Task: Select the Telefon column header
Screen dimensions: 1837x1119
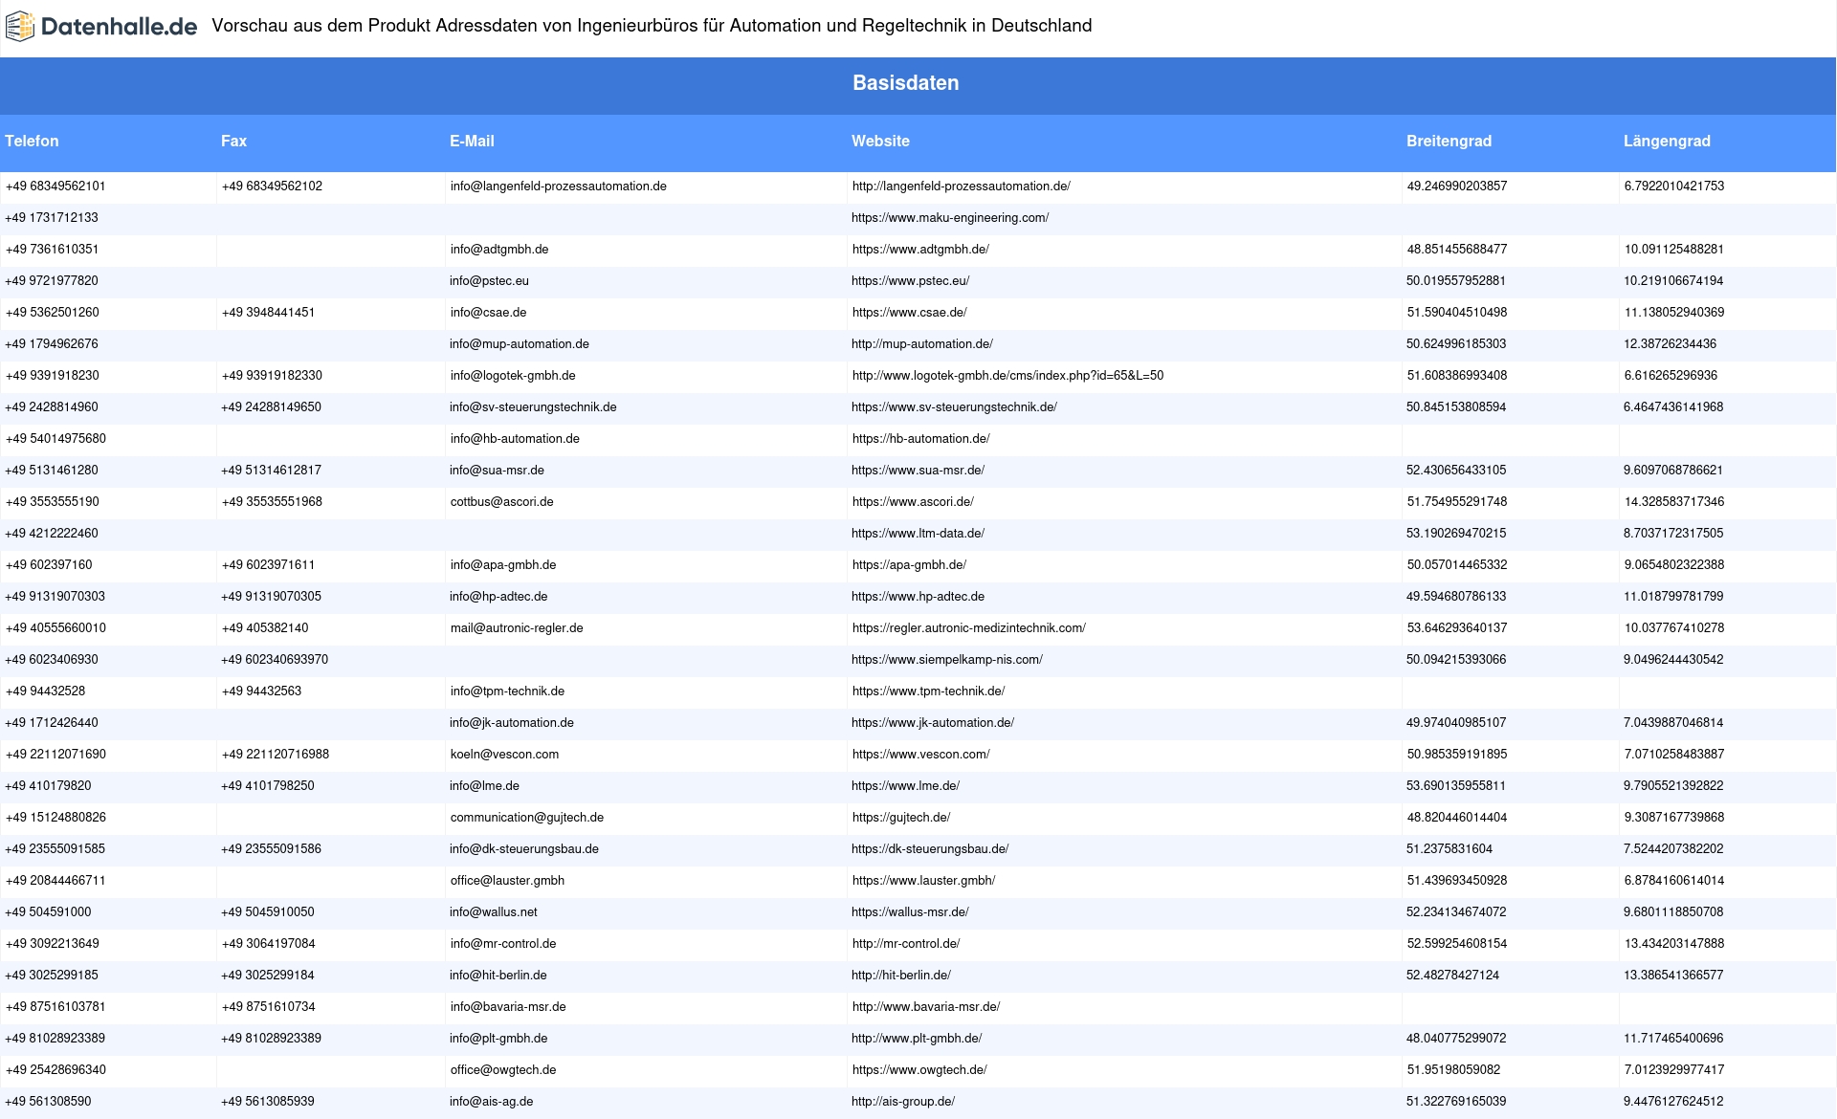Action: point(32,141)
